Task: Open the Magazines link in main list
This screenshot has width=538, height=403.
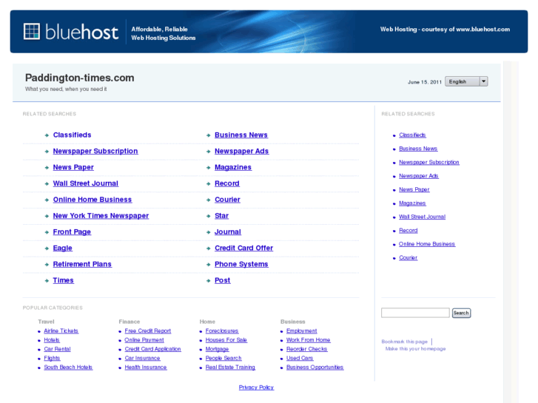Action: 233,167
